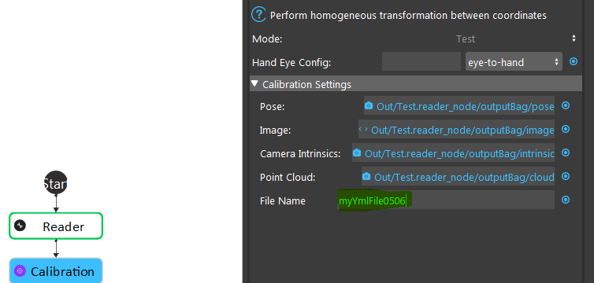This screenshot has width=594, height=283.
Task: Toggle the Pose link radio button
Action: point(565,106)
